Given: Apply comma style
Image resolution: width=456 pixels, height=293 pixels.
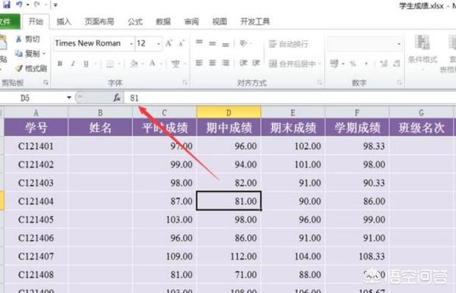Looking at the screenshot, I should pos(366,64).
